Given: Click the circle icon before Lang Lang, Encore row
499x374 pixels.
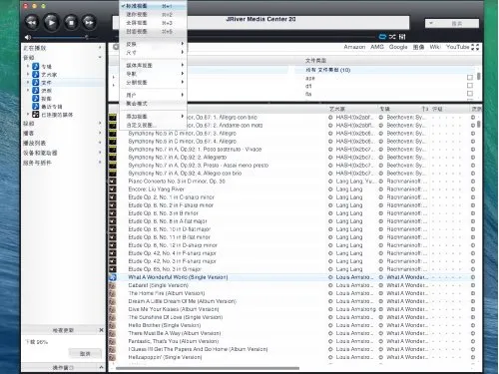Looking at the screenshot, I should [330, 189].
